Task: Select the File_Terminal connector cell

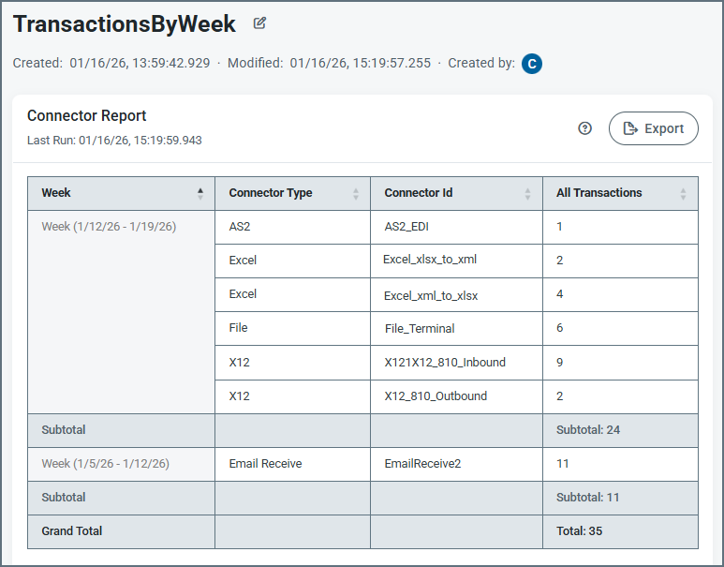Action: click(x=420, y=328)
